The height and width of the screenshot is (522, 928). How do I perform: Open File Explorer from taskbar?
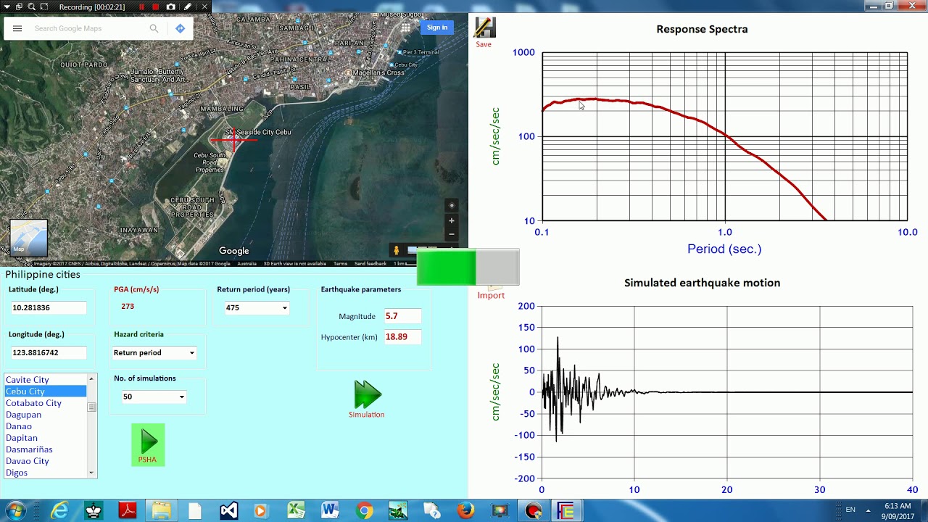pyautogui.click(x=161, y=510)
